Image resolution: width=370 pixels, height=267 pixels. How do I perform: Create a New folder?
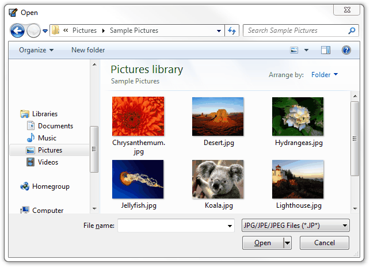88,50
